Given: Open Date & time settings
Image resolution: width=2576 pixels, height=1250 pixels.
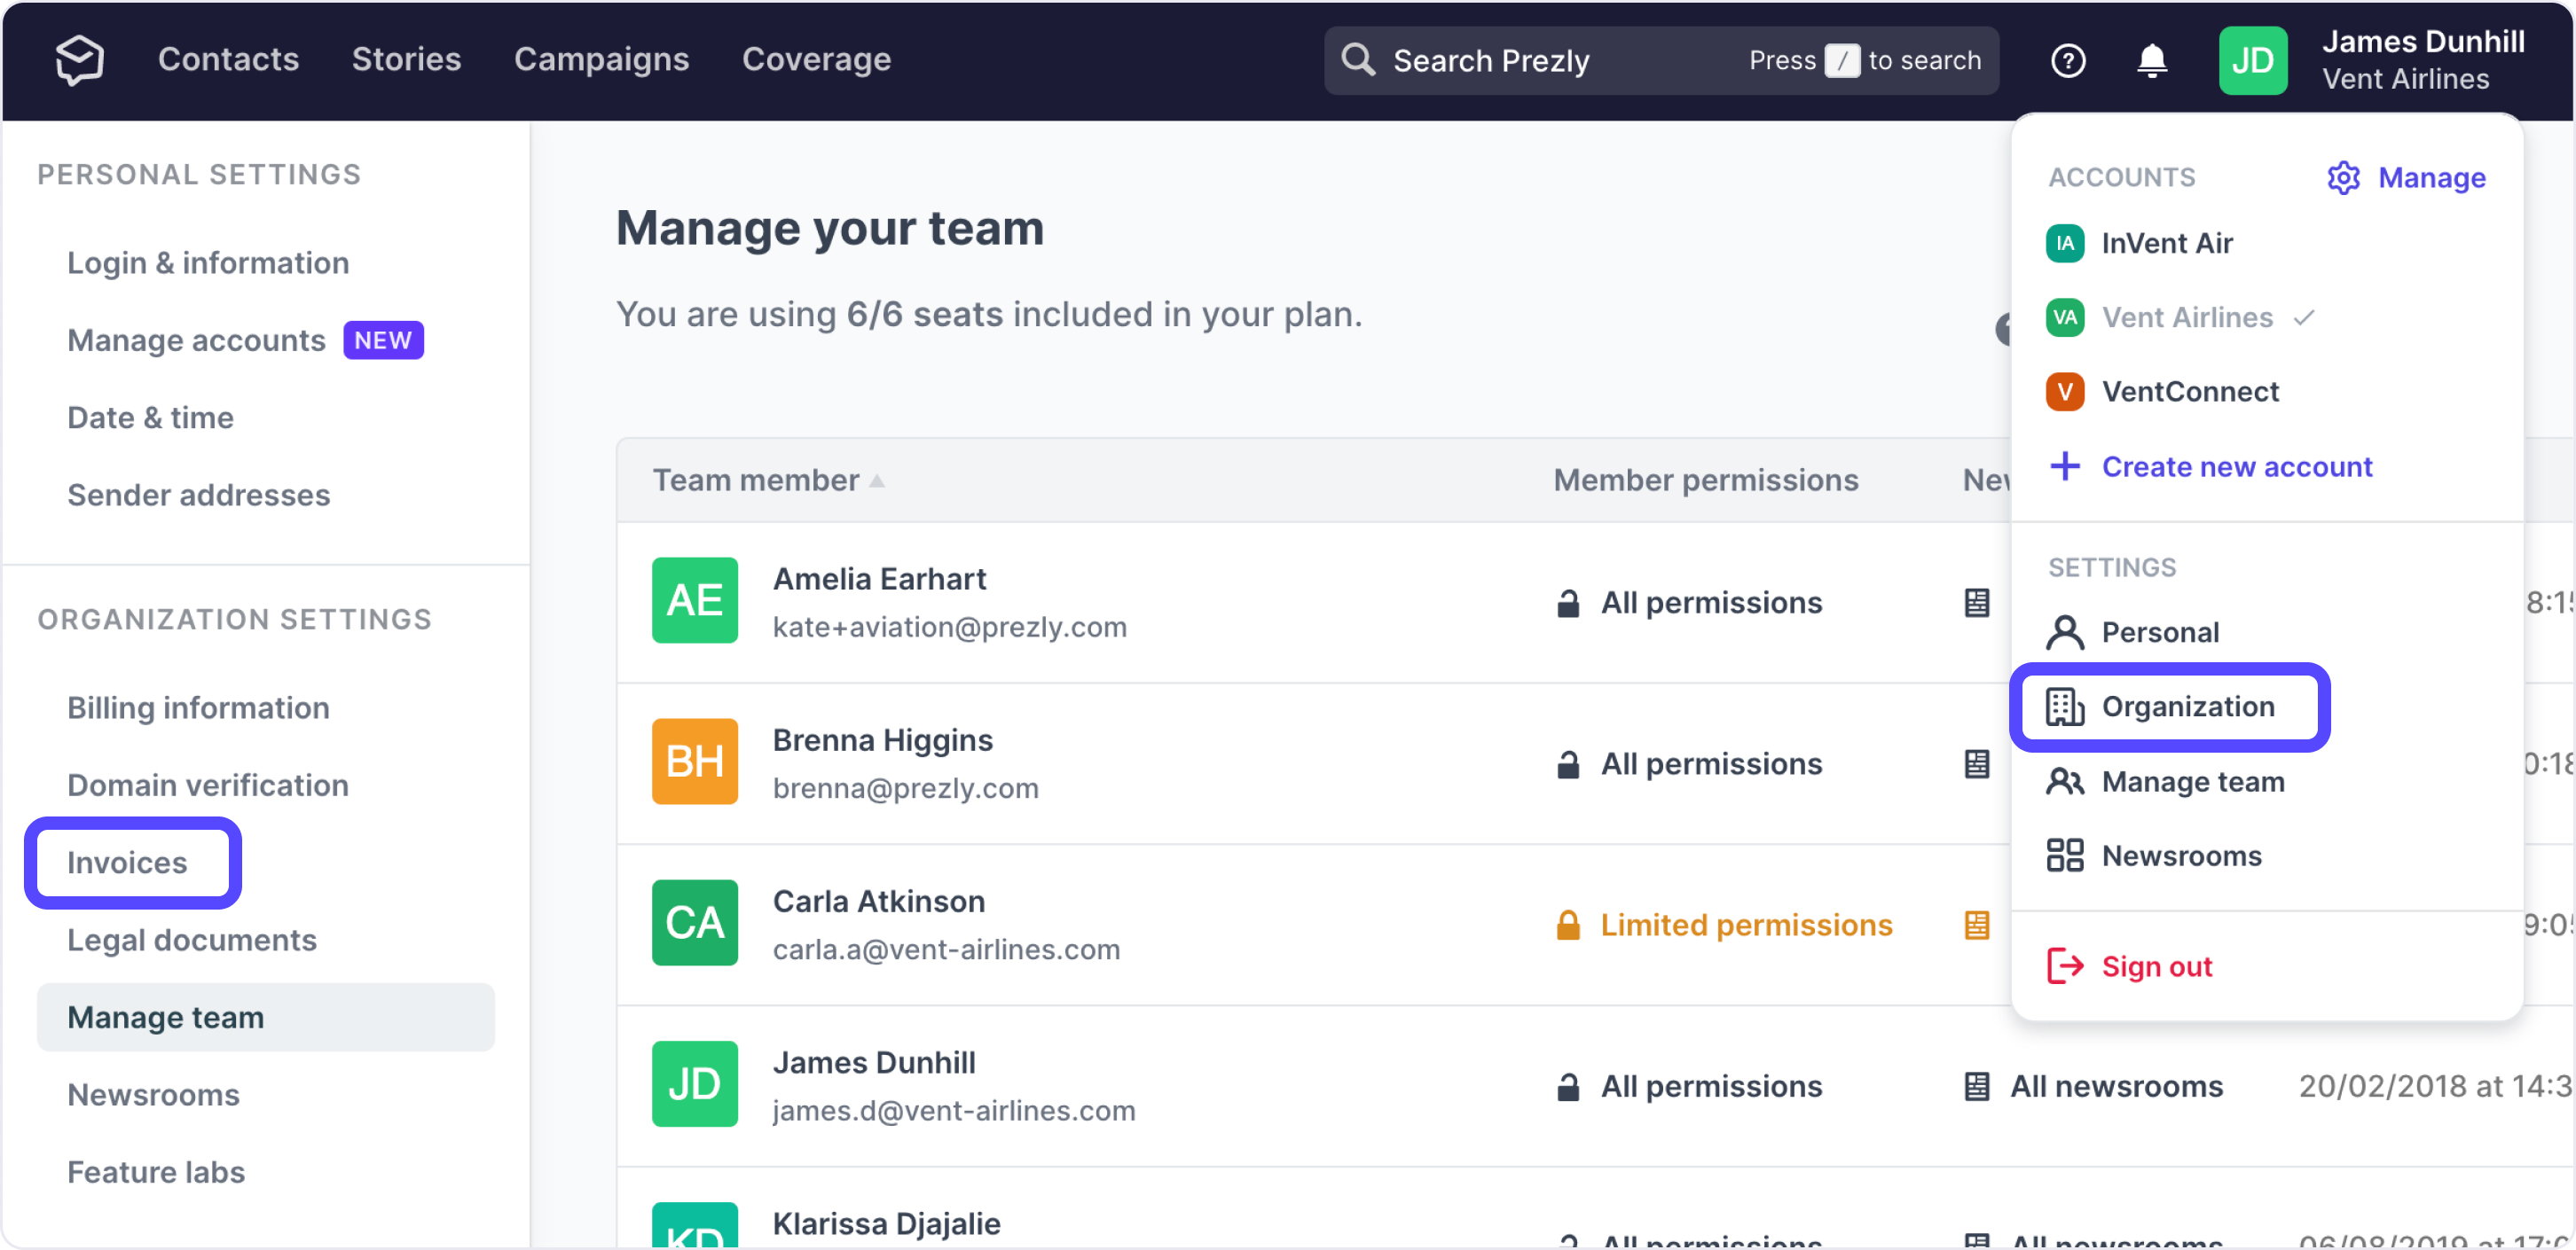Looking at the screenshot, I should (150, 418).
